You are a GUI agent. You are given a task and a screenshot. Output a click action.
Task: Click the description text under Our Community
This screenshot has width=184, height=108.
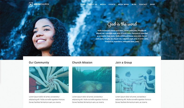coord(47,99)
